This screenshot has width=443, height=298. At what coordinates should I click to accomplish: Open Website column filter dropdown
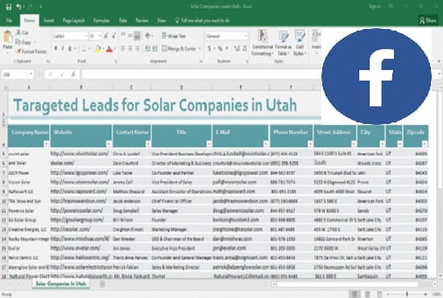click(x=109, y=144)
